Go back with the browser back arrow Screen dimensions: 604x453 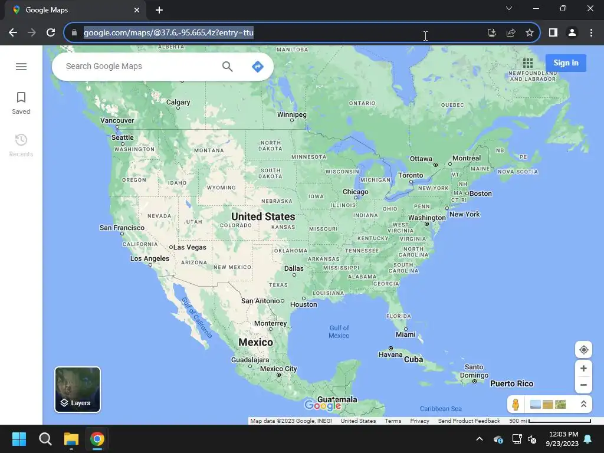click(x=13, y=33)
